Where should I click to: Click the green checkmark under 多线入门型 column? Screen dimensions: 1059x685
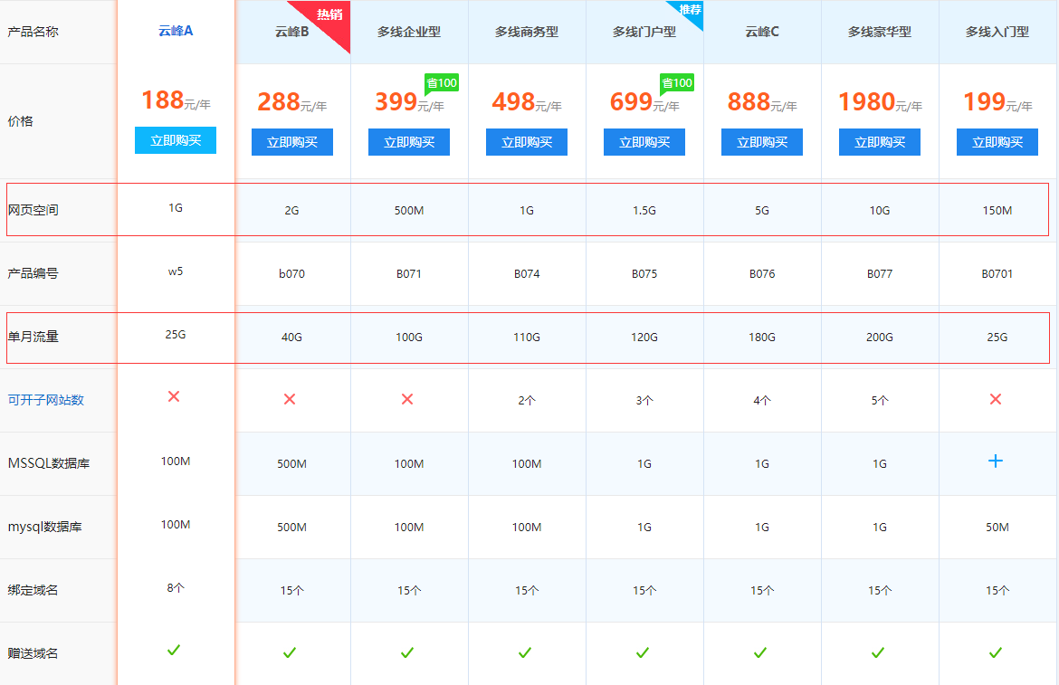[996, 652]
